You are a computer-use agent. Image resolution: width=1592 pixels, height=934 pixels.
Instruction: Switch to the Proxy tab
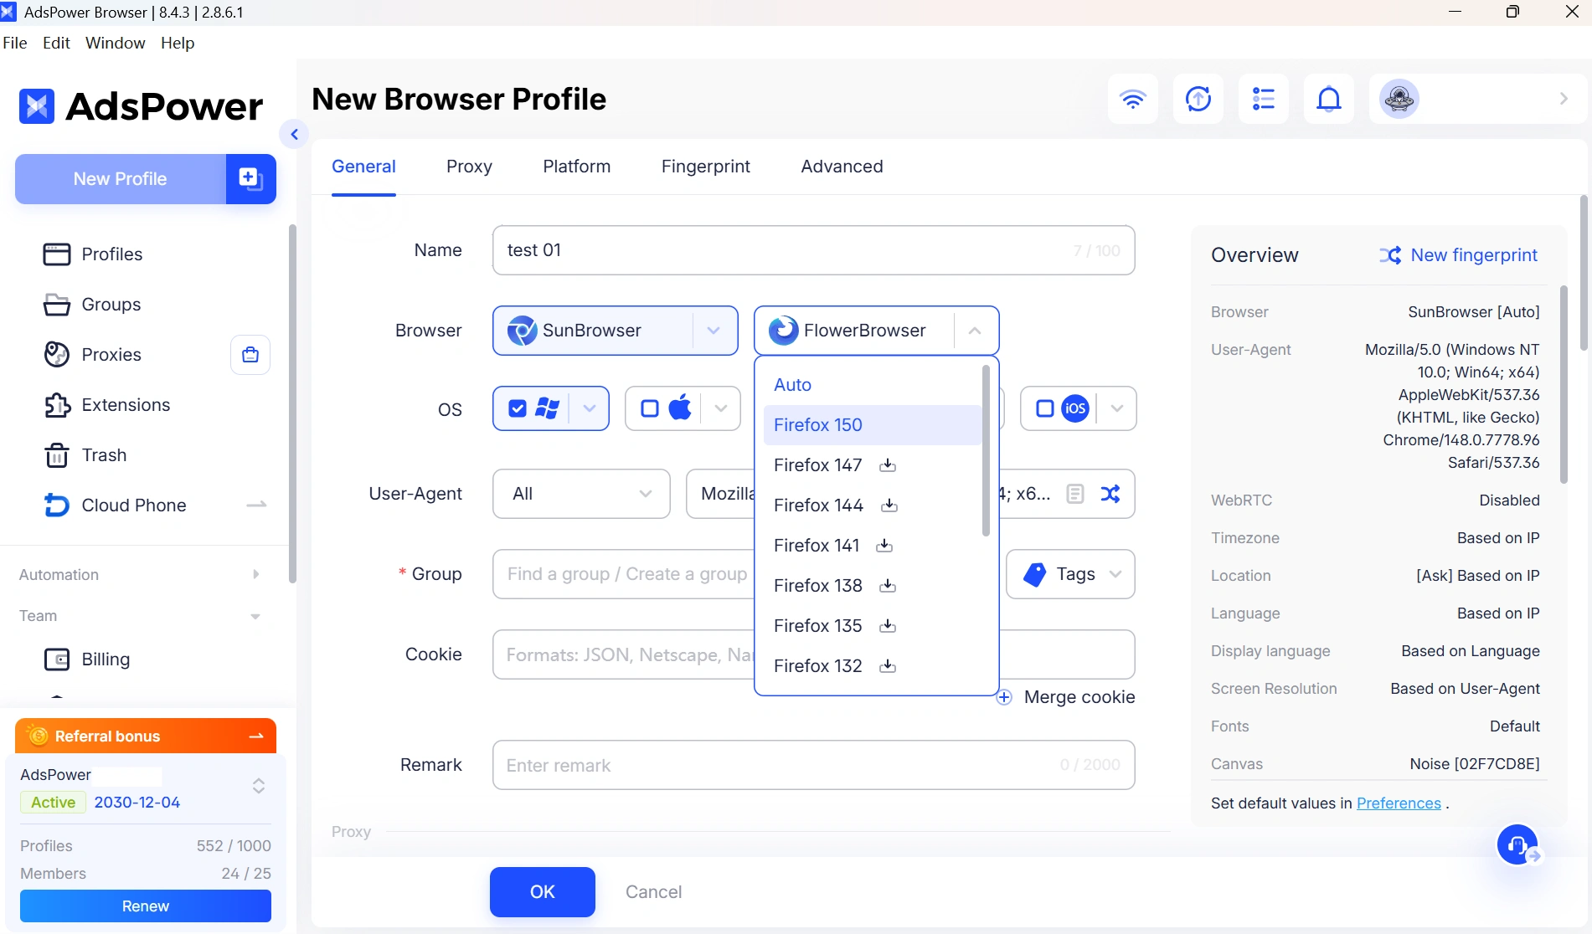469,167
